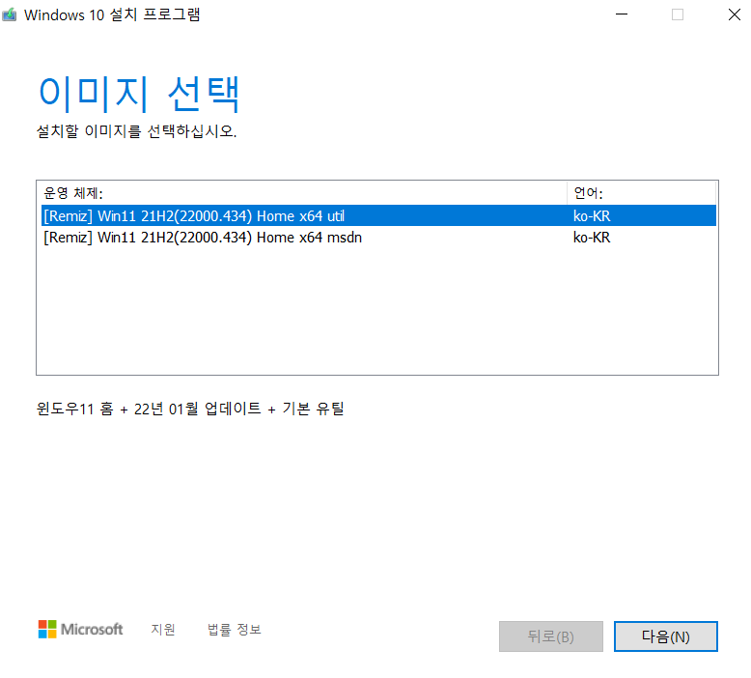751x678 pixels.
Task: Click the 운영 체제 column header
Action: click(304, 193)
